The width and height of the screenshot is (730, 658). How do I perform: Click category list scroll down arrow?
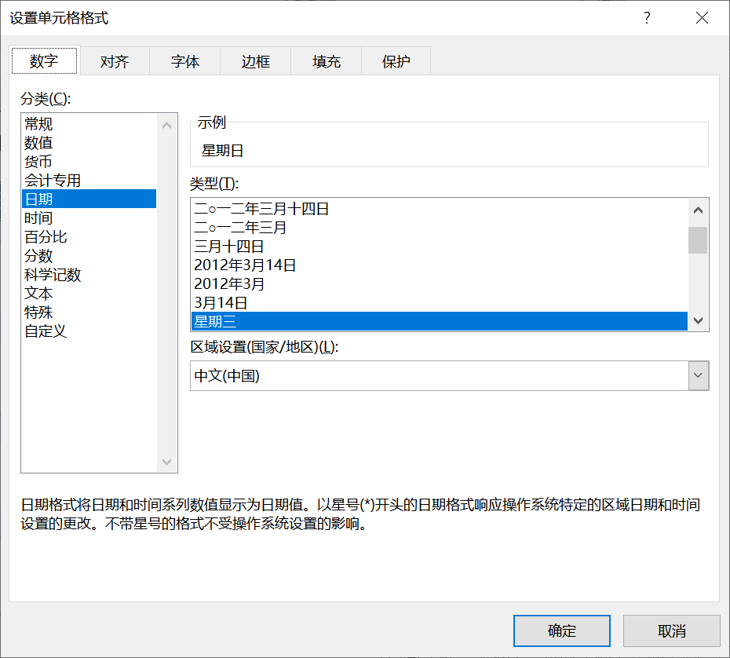click(x=166, y=462)
